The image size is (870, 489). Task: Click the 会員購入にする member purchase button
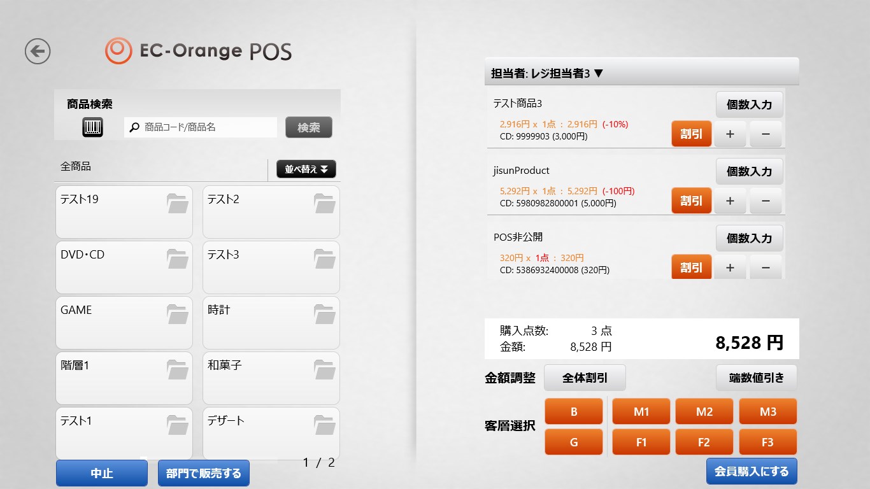point(751,471)
